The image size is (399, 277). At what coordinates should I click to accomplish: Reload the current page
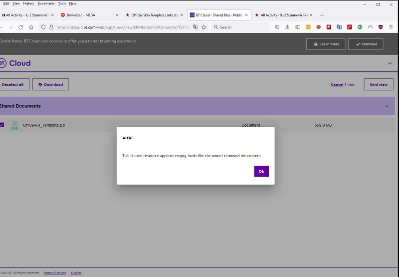(x=20, y=27)
